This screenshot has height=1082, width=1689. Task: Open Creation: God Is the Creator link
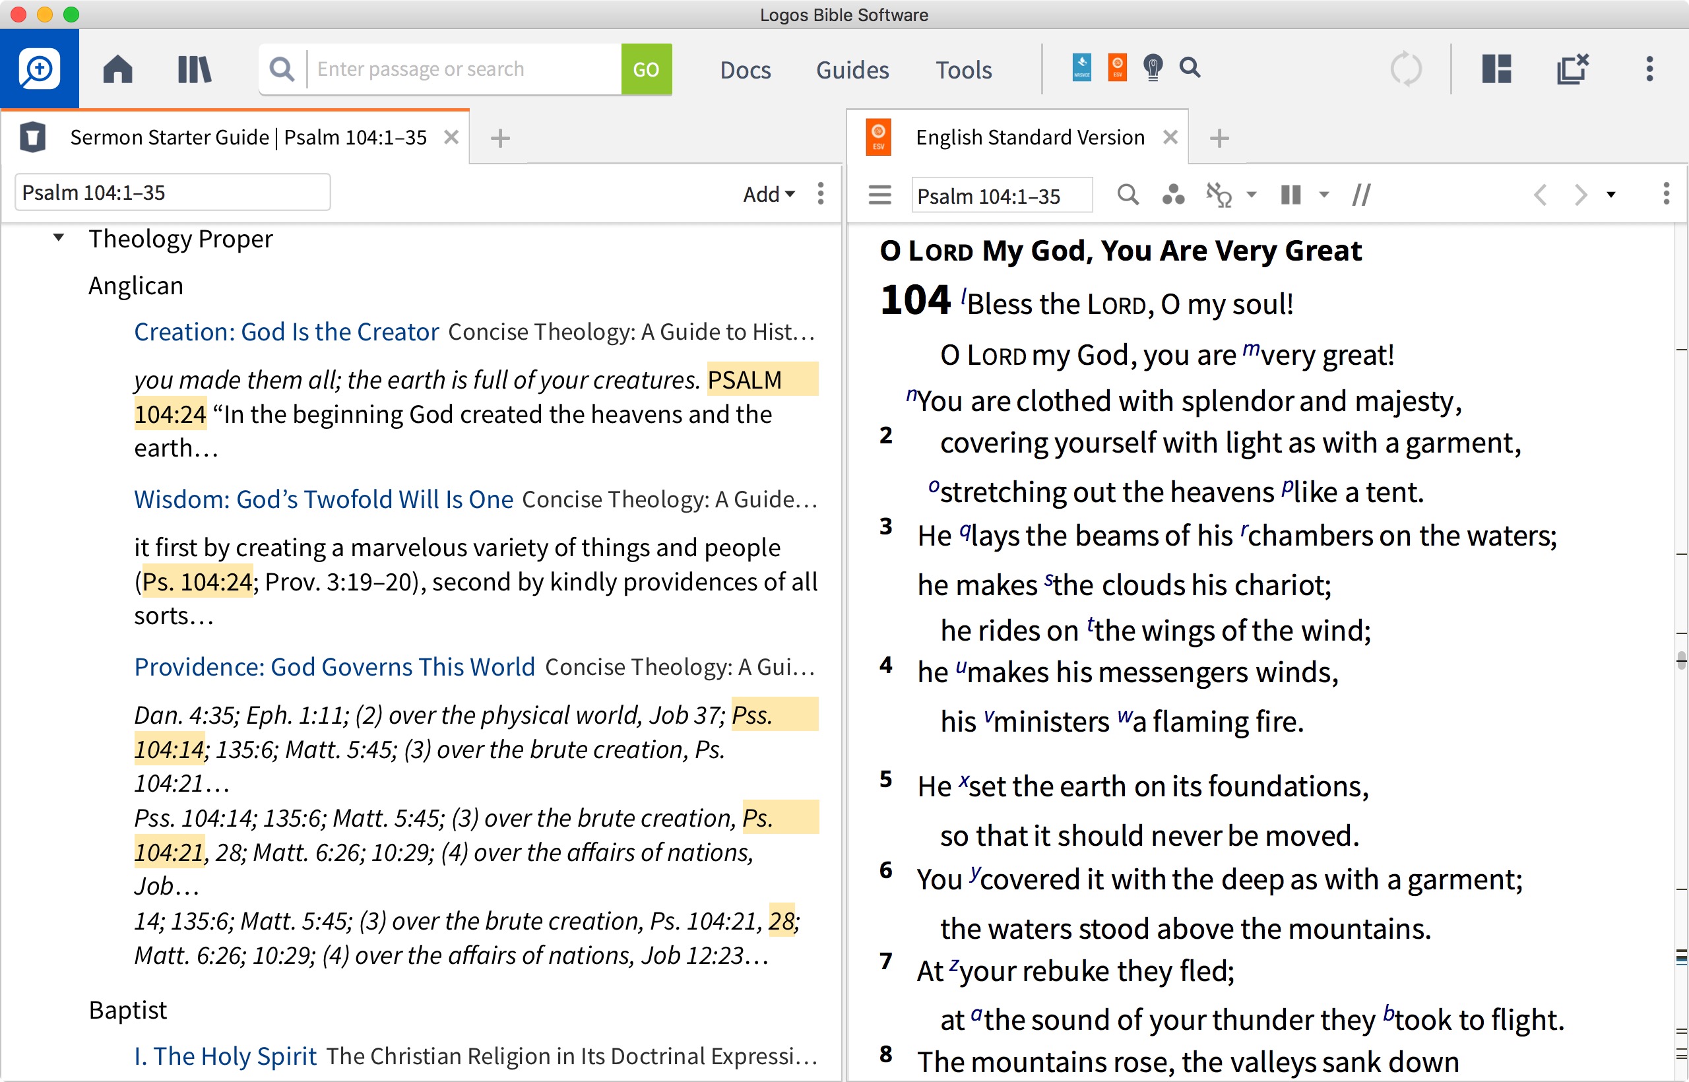(286, 332)
